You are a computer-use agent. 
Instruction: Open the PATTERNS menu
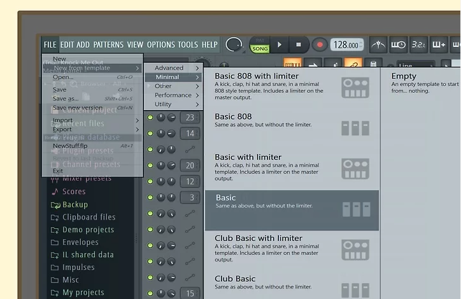(108, 45)
